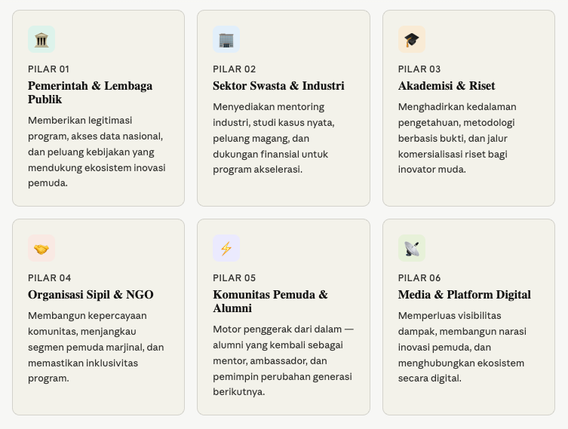Open the Pemerintah & Lembaga Publik heading

point(90,93)
